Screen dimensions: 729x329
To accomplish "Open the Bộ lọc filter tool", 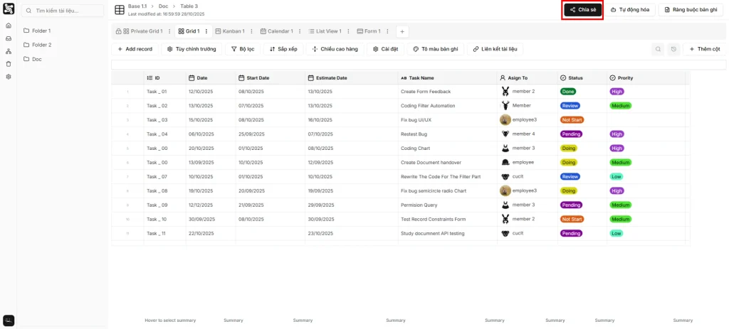I will (243, 49).
